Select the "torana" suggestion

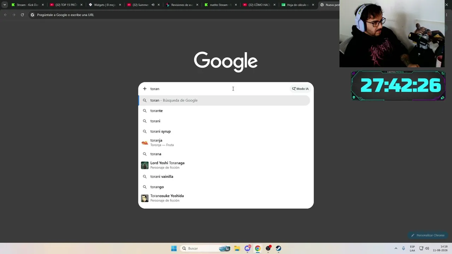tap(224, 154)
